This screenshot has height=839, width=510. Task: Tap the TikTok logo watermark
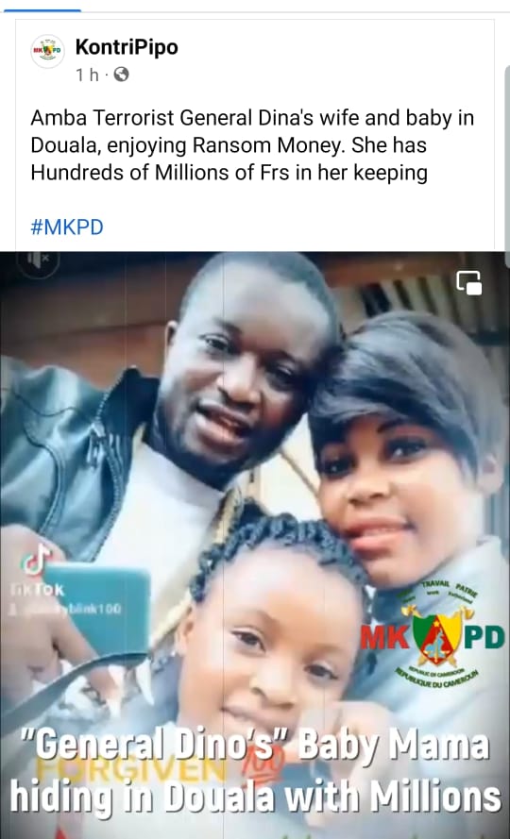point(35,561)
